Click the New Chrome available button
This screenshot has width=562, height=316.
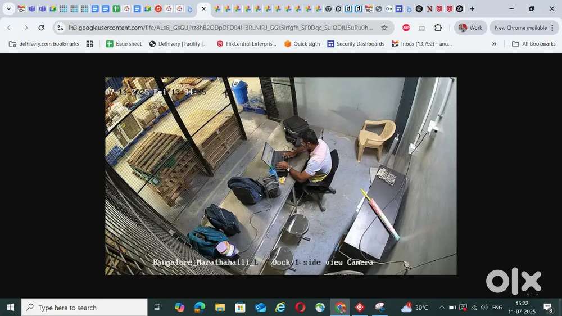[521, 28]
